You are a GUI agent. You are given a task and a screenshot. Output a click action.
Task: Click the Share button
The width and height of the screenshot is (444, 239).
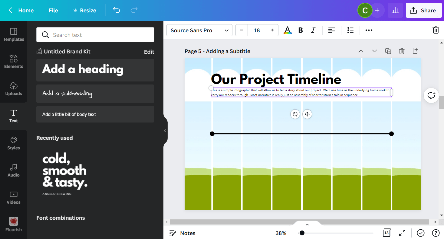pos(423,10)
